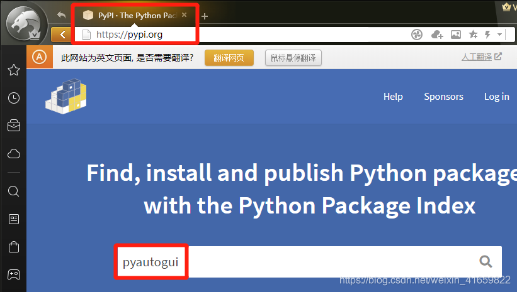Image resolution: width=517 pixels, height=292 pixels.
Task: Open the briefcase toolbox sidebar icon
Action: click(x=14, y=126)
